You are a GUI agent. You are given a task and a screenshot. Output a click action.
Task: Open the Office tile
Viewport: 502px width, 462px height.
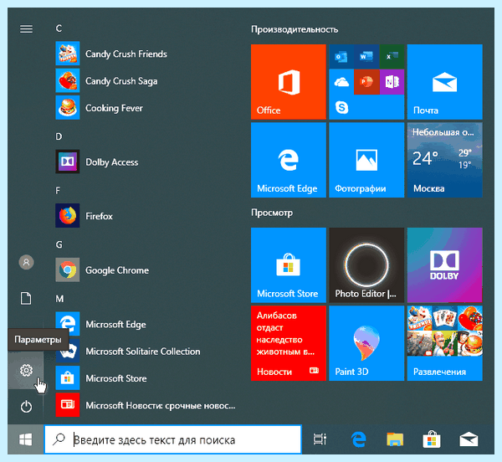coord(289,82)
